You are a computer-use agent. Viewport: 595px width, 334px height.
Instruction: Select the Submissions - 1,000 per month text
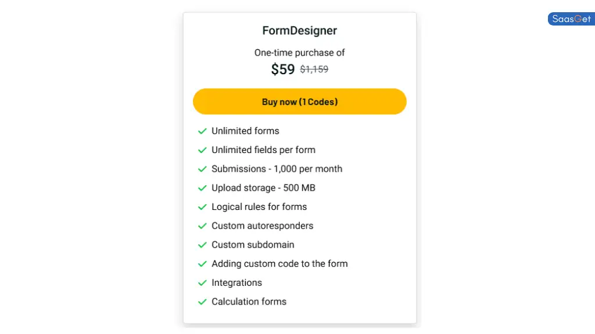click(277, 169)
